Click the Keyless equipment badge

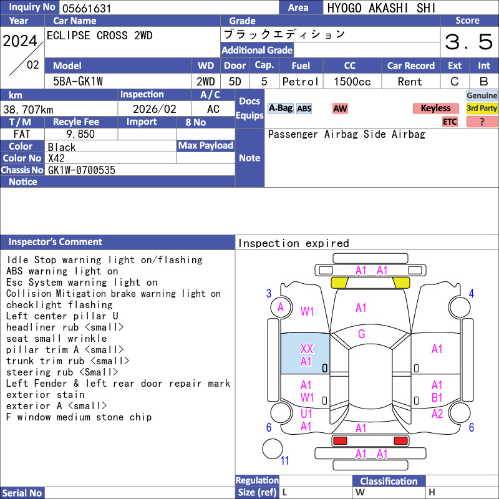(x=435, y=109)
